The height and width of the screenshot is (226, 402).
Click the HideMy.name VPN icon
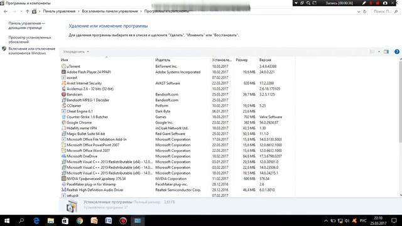point(63,128)
